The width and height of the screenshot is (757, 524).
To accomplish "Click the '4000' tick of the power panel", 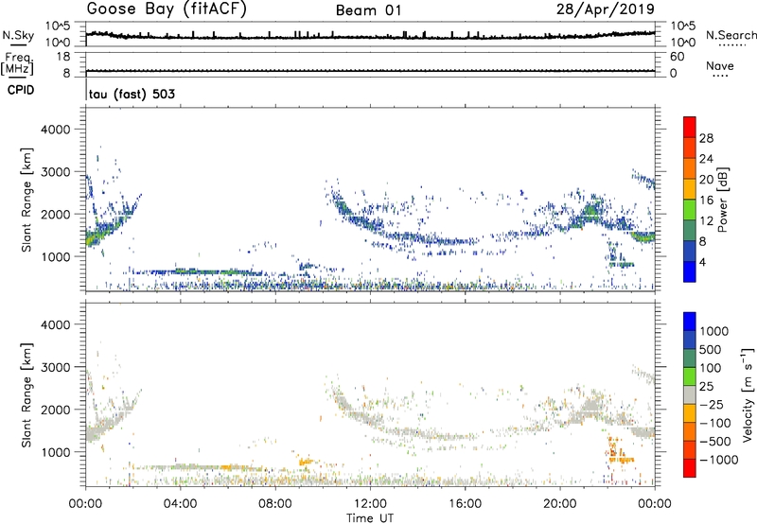I will 56,130.
